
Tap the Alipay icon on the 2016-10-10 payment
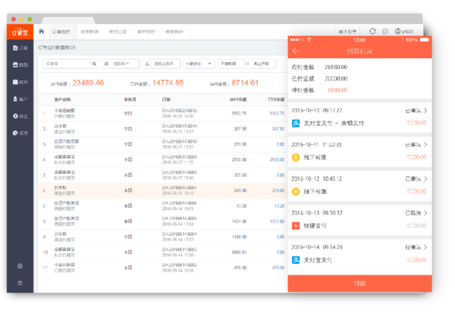296,124
